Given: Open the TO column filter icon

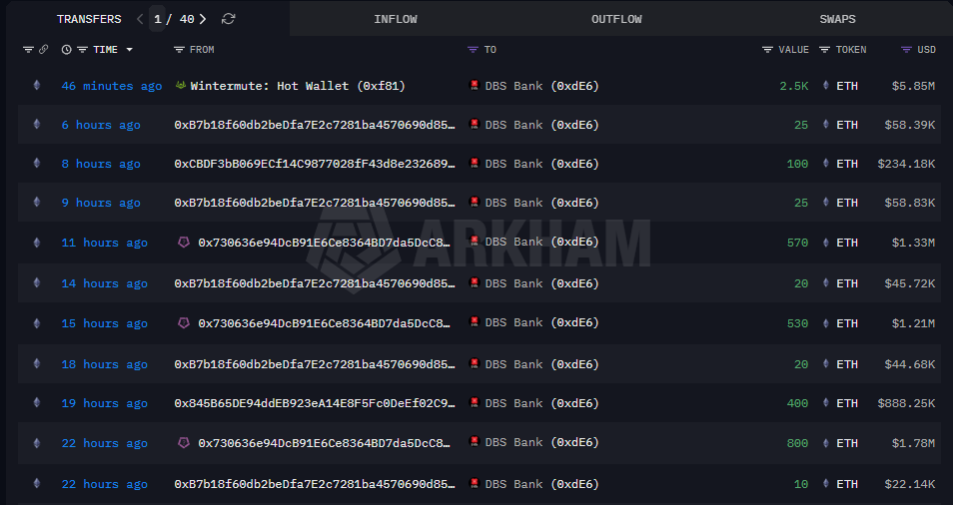Looking at the screenshot, I should pos(473,49).
